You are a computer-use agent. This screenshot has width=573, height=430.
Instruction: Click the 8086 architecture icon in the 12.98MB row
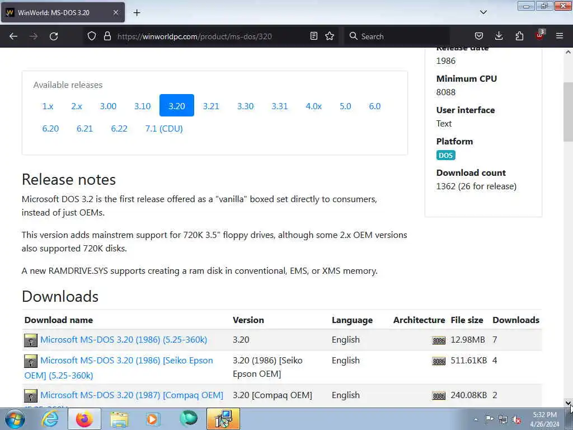coord(439,341)
